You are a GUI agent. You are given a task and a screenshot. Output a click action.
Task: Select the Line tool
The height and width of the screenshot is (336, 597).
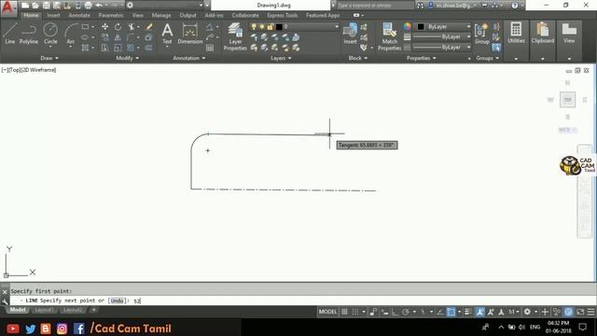click(x=10, y=34)
